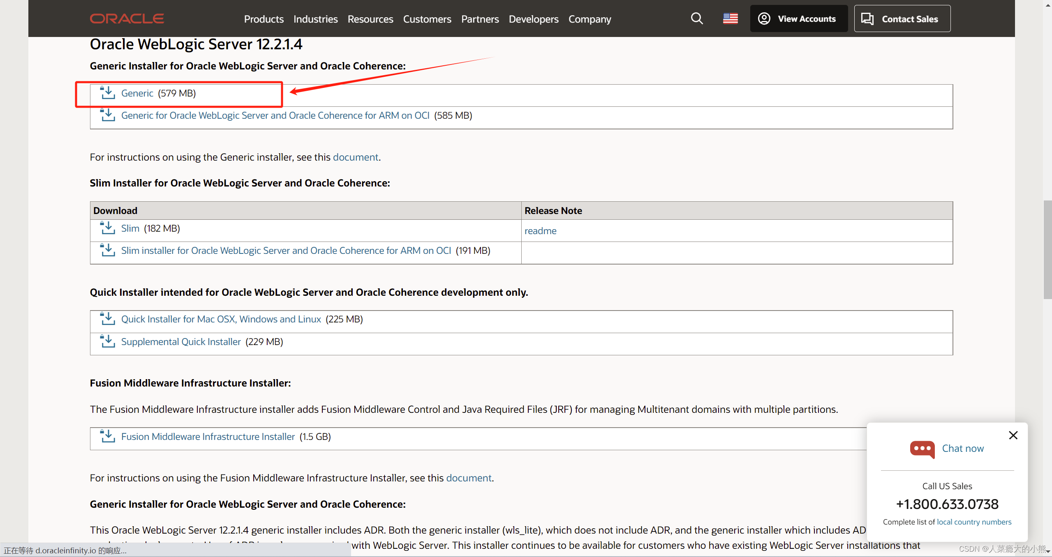Open Quick Installer for Mac OSX, Windows and Linux
Image resolution: width=1052 pixels, height=557 pixels.
click(x=221, y=319)
